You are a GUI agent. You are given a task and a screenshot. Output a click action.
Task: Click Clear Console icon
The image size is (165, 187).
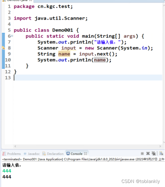coord(161,153)
